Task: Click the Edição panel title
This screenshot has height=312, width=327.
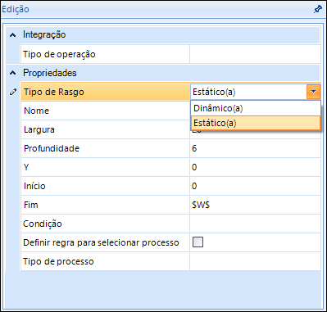Action: tap(16, 9)
